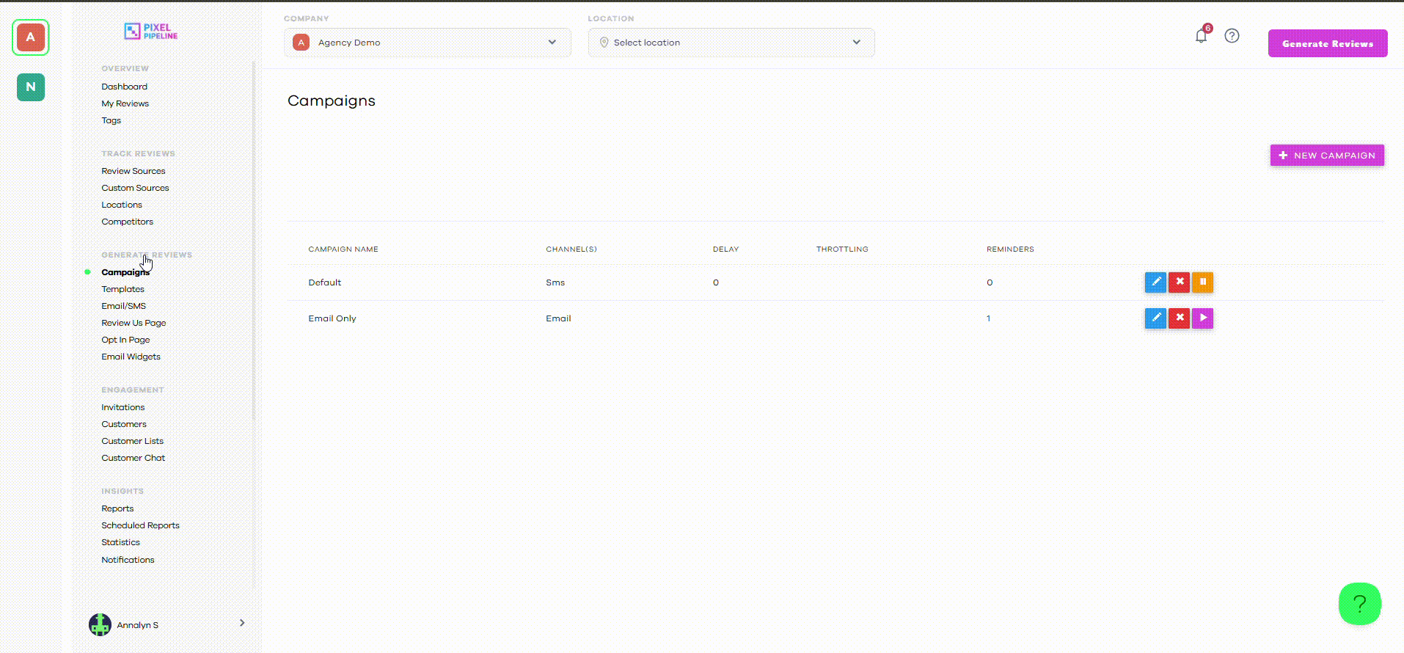This screenshot has height=653, width=1404.
Task: Open Custom Sources
Action: click(x=136, y=188)
